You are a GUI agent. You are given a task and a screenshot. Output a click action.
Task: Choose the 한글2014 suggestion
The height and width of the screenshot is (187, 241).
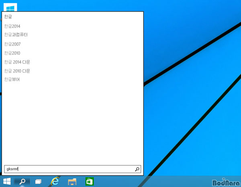[x=12, y=26]
